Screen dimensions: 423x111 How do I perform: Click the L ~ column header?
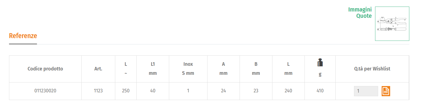point(126,69)
